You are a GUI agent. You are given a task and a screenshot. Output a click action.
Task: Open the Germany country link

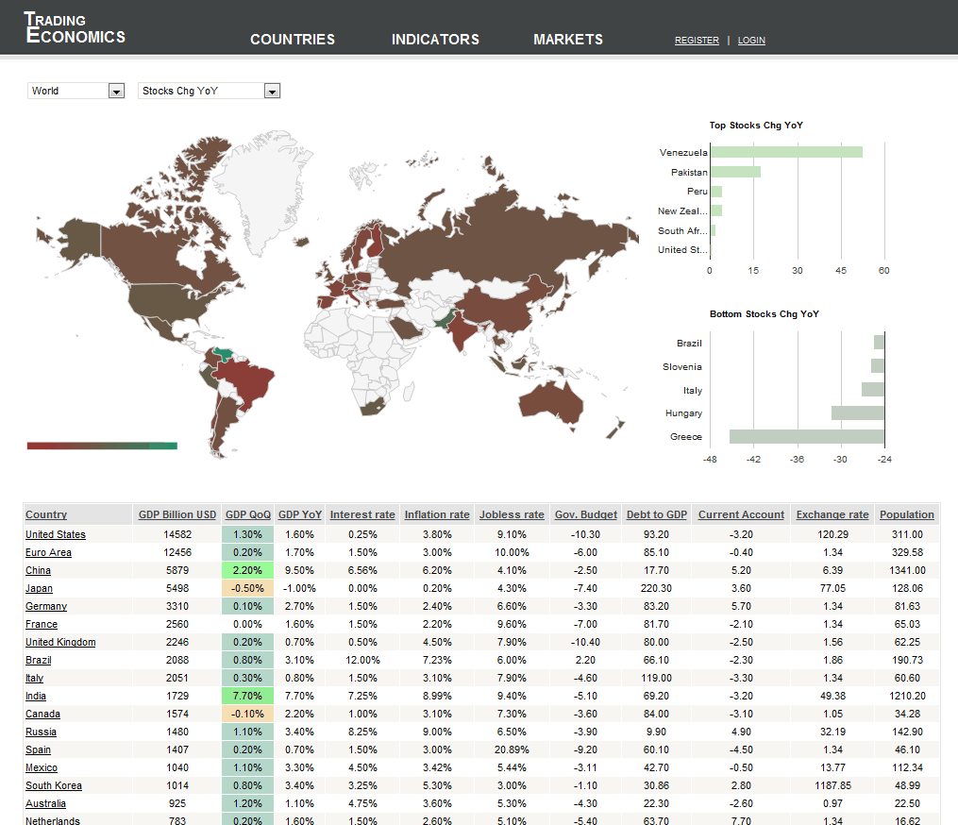coord(46,606)
